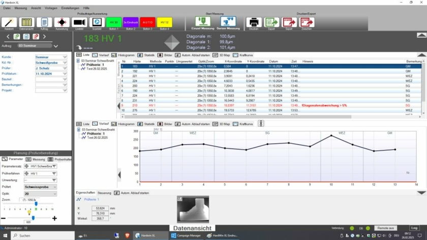Open the Vorlagen menu
Image resolution: width=427 pixels, height=240 pixels.
click(x=51, y=8)
